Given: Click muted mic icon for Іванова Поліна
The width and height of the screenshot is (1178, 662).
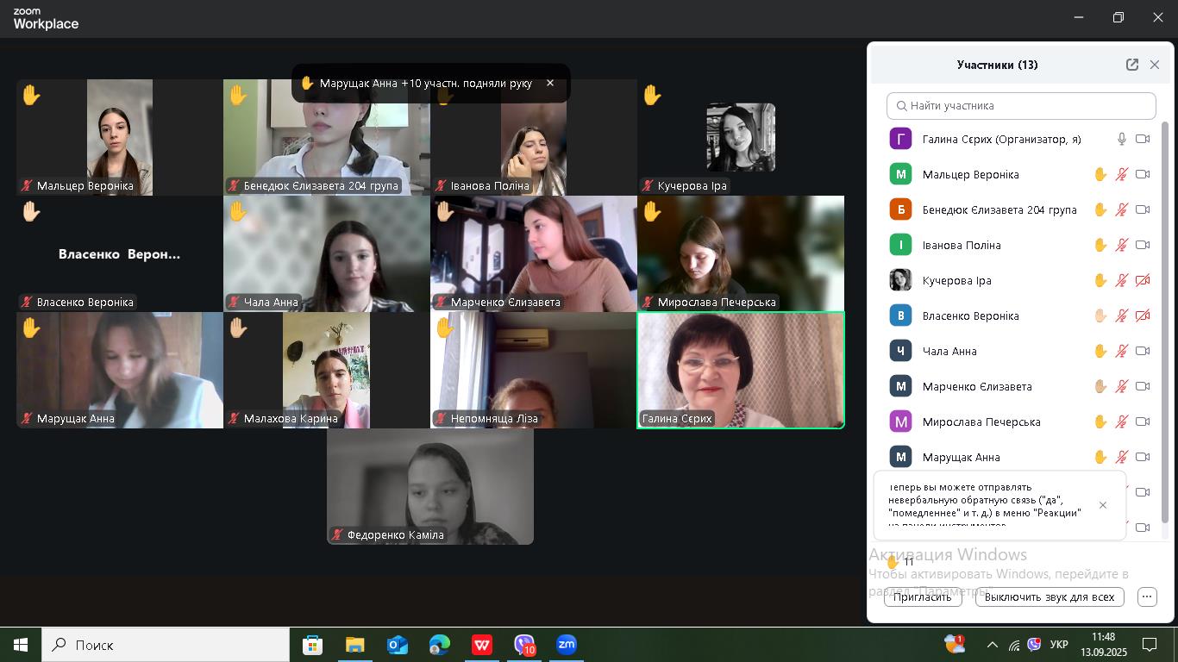Looking at the screenshot, I should point(1122,245).
